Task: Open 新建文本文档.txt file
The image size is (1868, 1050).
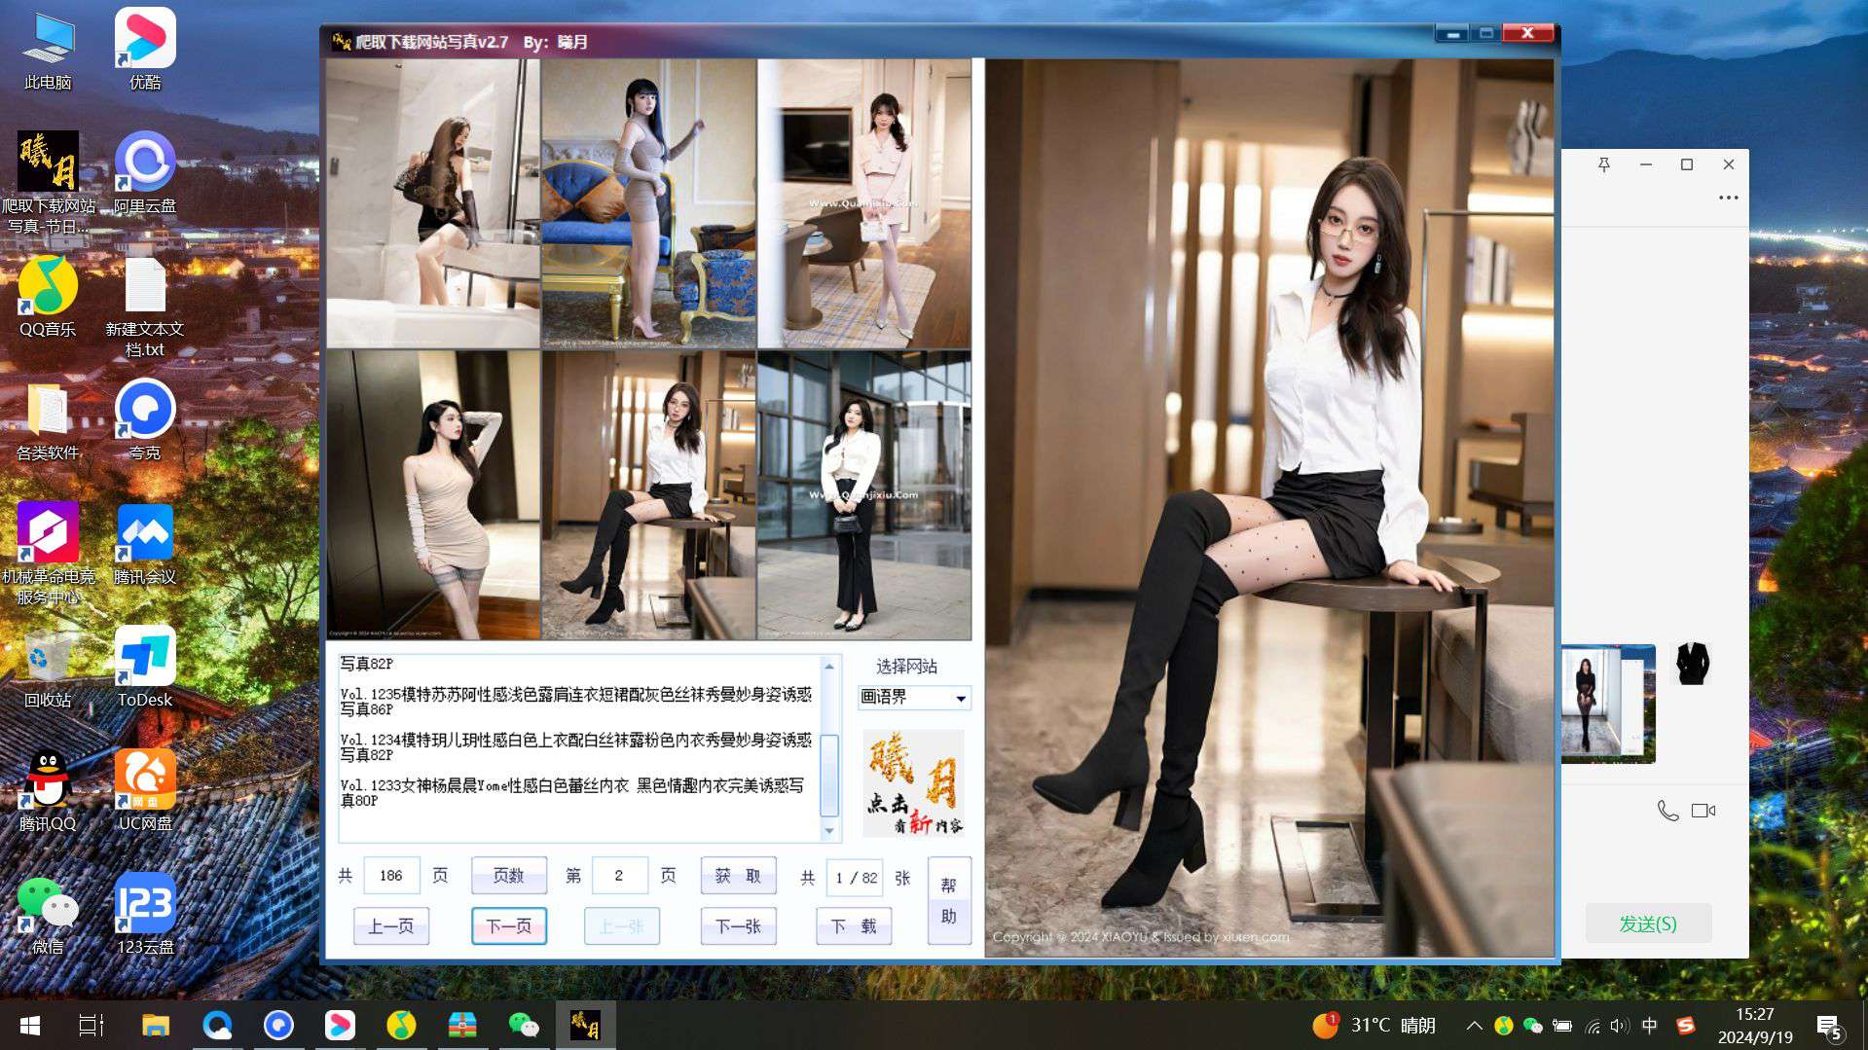Action: coord(145,306)
